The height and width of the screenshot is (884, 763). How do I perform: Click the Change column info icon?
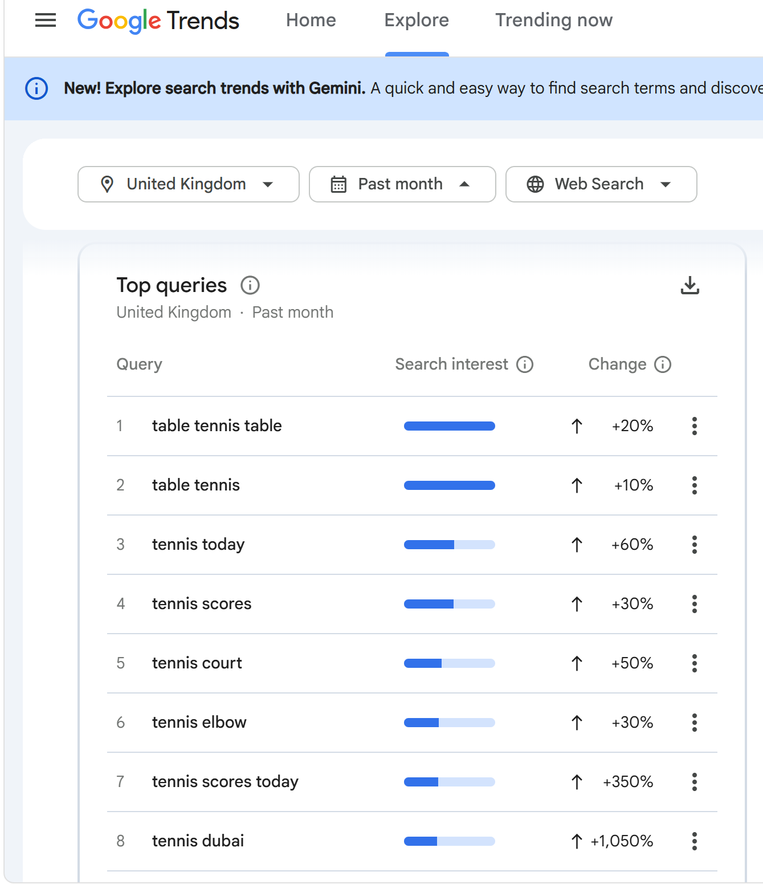pos(662,364)
